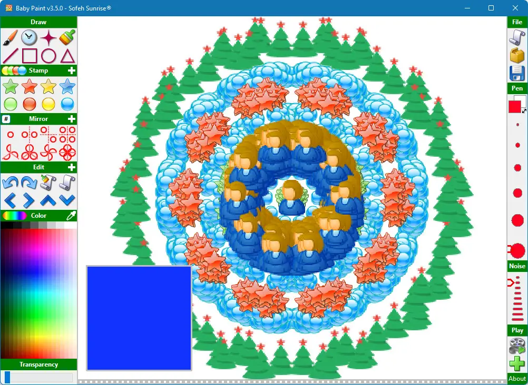Choose the yellow star stamp
The width and height of the screenshot is (528, 385).
tap(48, 86)
